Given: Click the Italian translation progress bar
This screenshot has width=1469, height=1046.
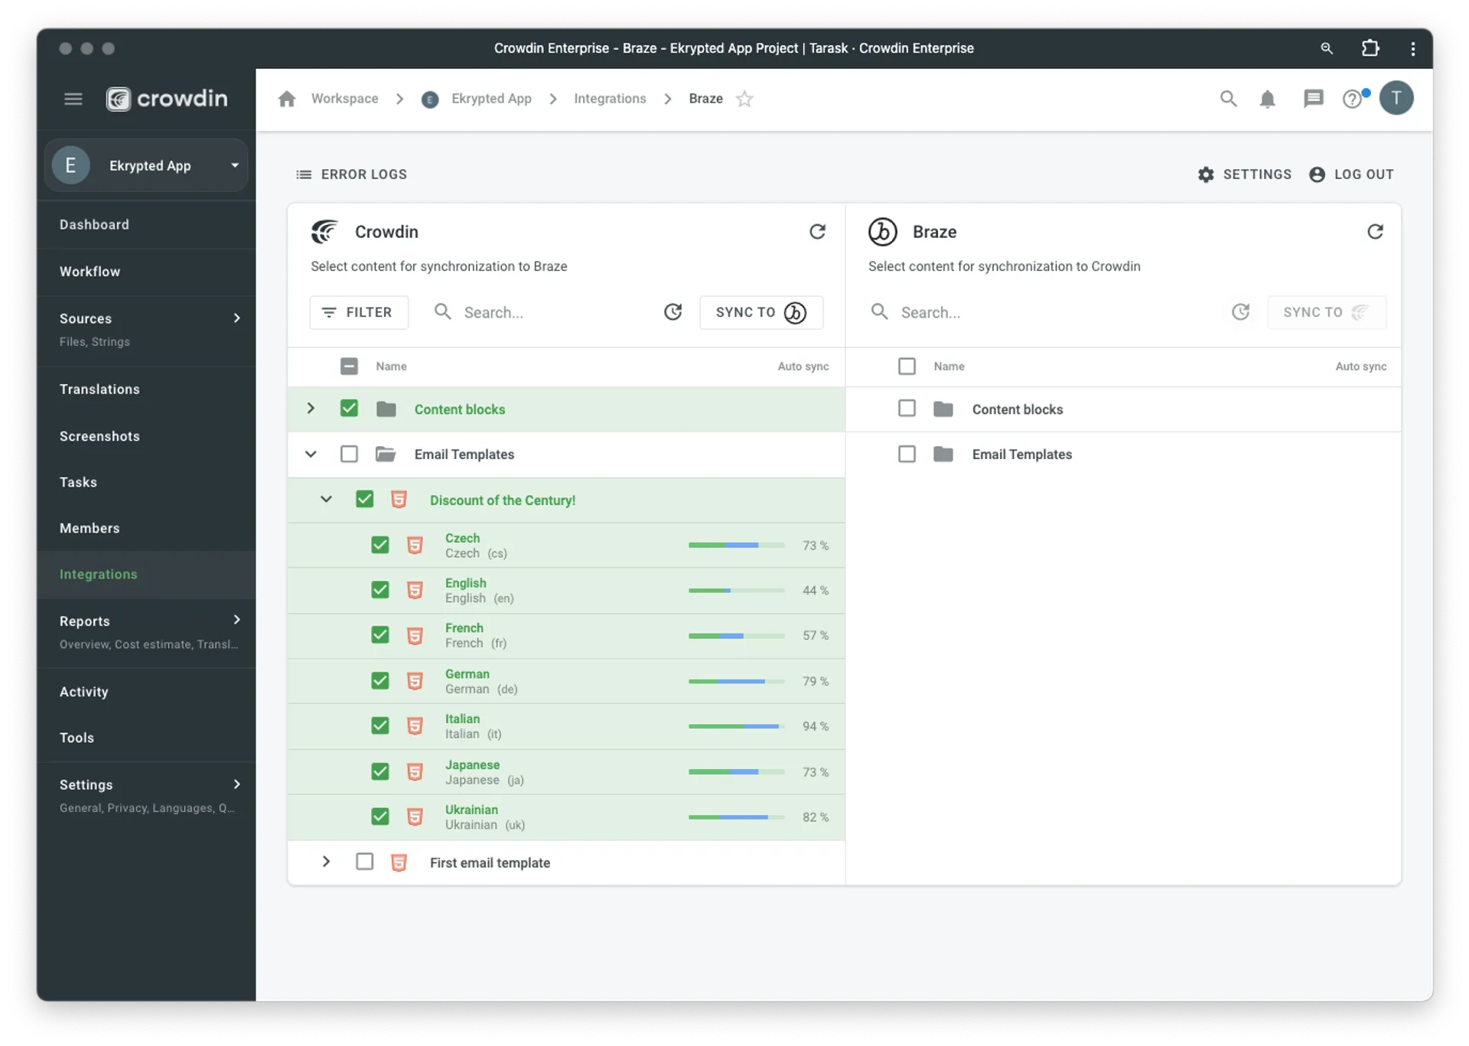Looking at the screenshot, I should pyautogui.click(x=736, y=726).
